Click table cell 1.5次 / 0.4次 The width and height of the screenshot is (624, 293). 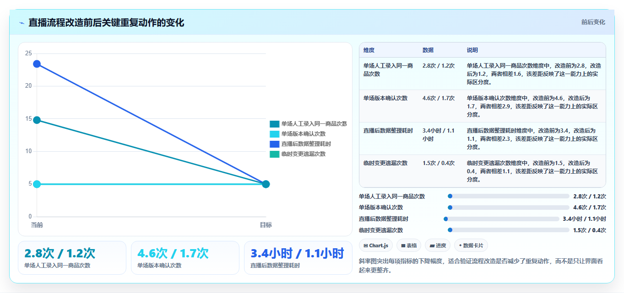439,163
